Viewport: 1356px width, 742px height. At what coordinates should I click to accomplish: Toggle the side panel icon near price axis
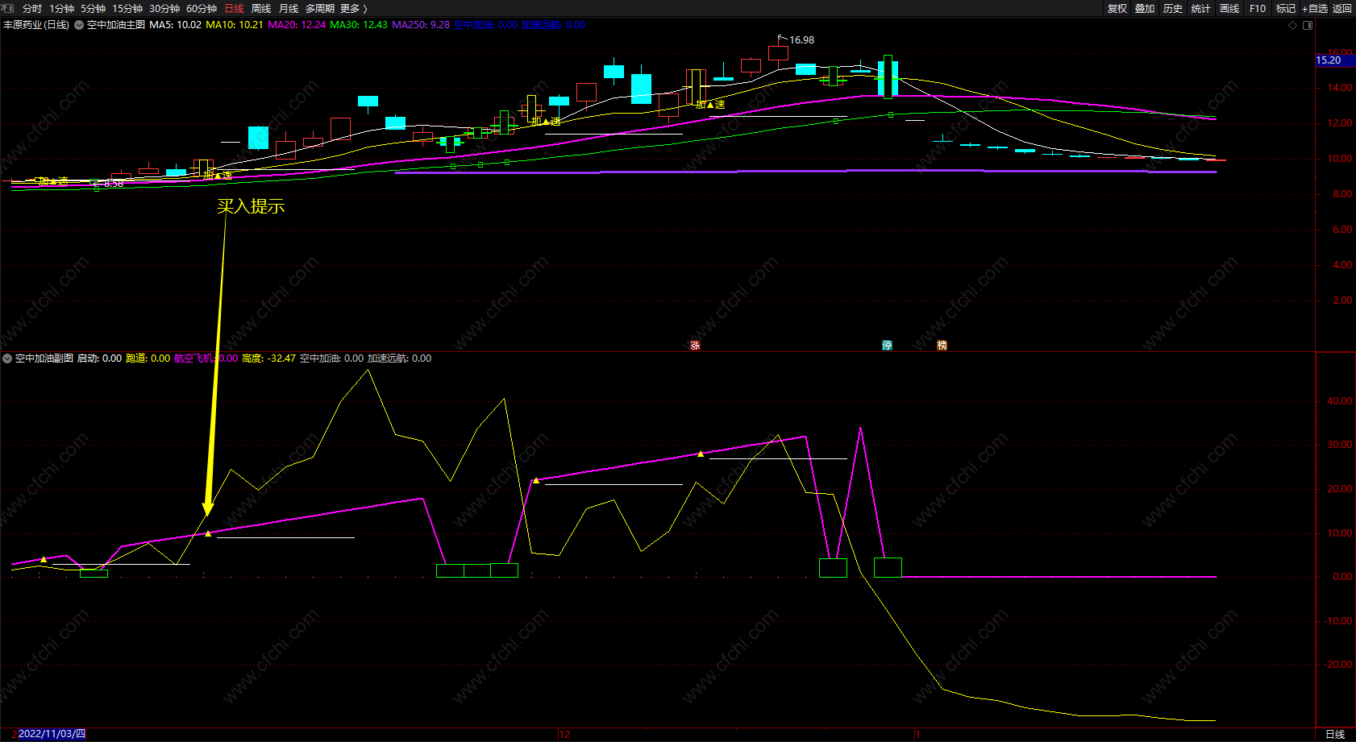(x=1308, y=25)
